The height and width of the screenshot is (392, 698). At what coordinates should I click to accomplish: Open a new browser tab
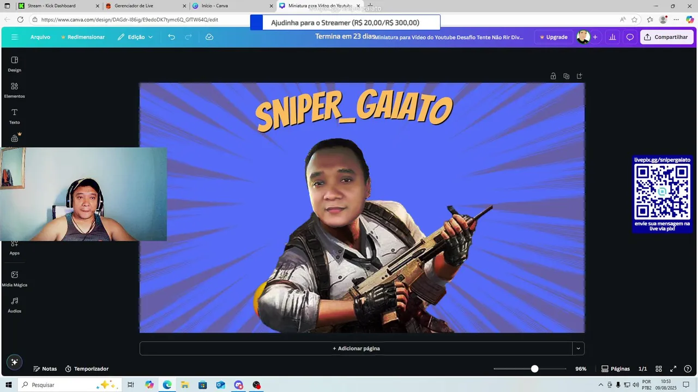[370, 6]
